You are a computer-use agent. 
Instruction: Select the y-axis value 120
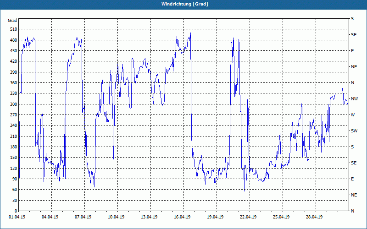click(14, 168)
